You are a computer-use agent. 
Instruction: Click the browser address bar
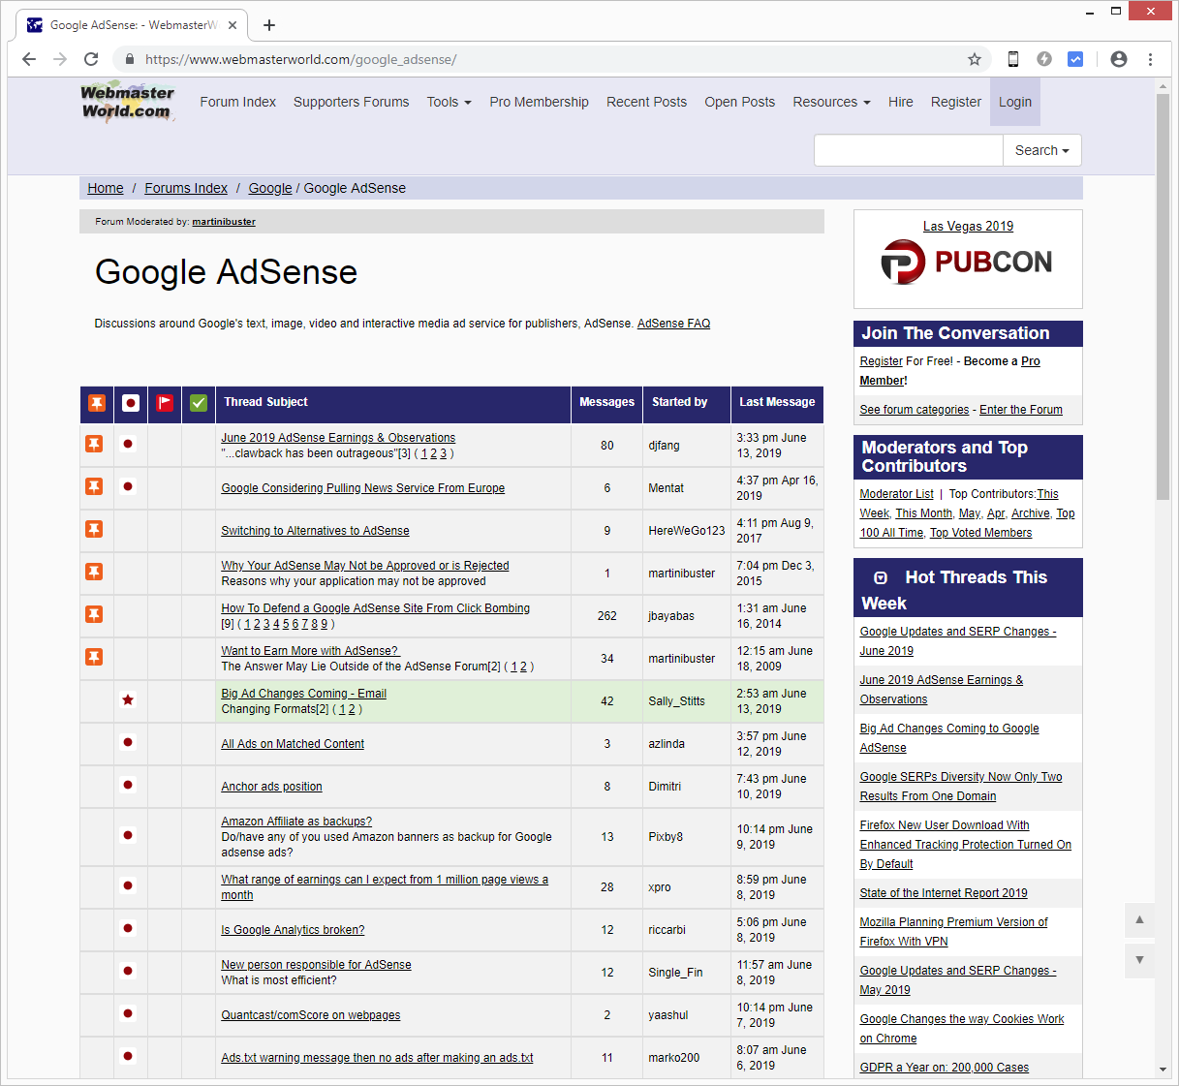click(552, 59)
